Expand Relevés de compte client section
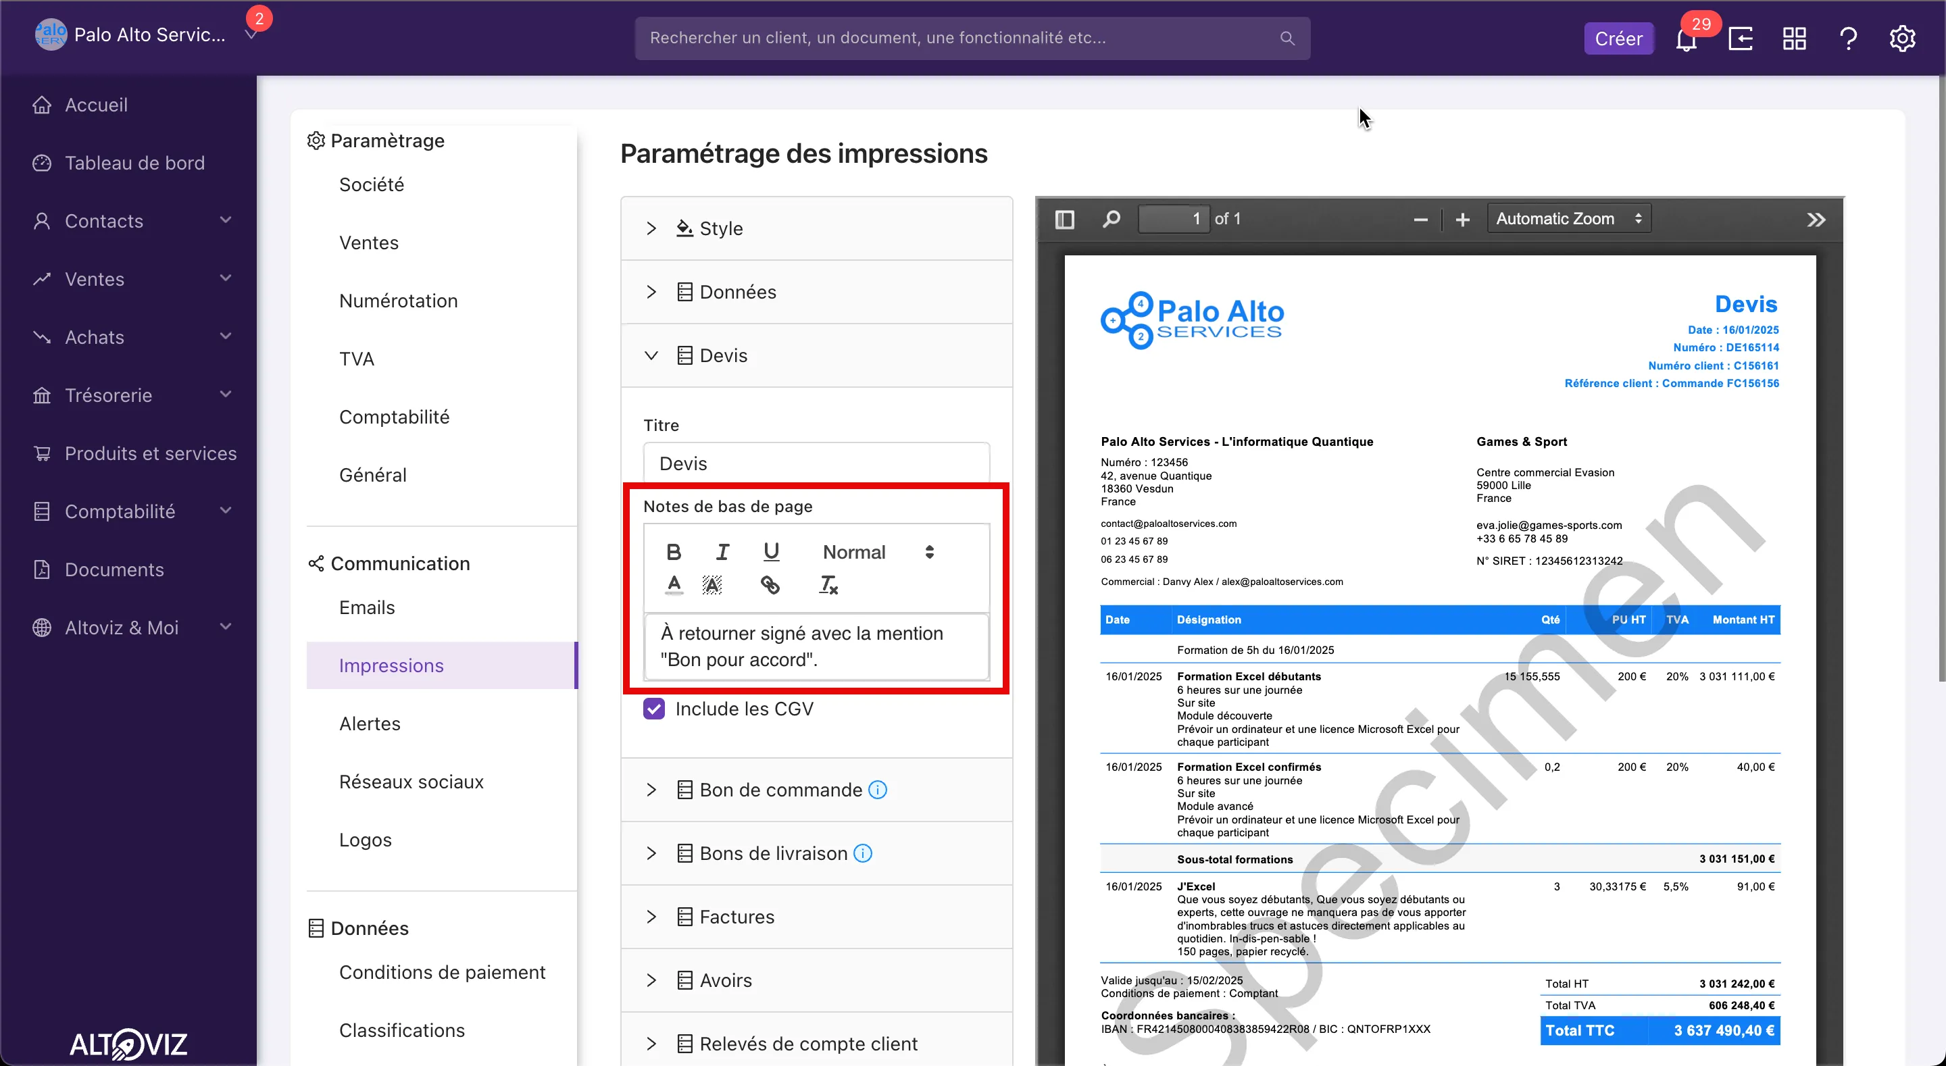1946x1066 pixels. (817, 1044)
